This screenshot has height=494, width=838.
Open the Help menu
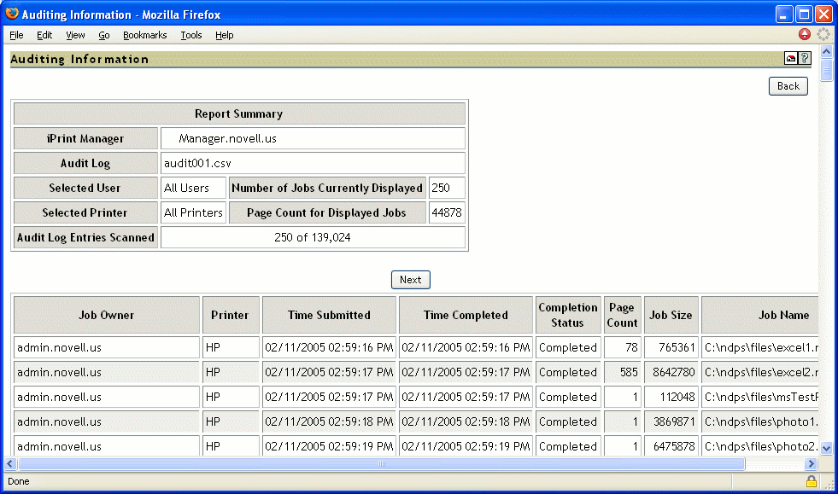[x=224, y=35]
